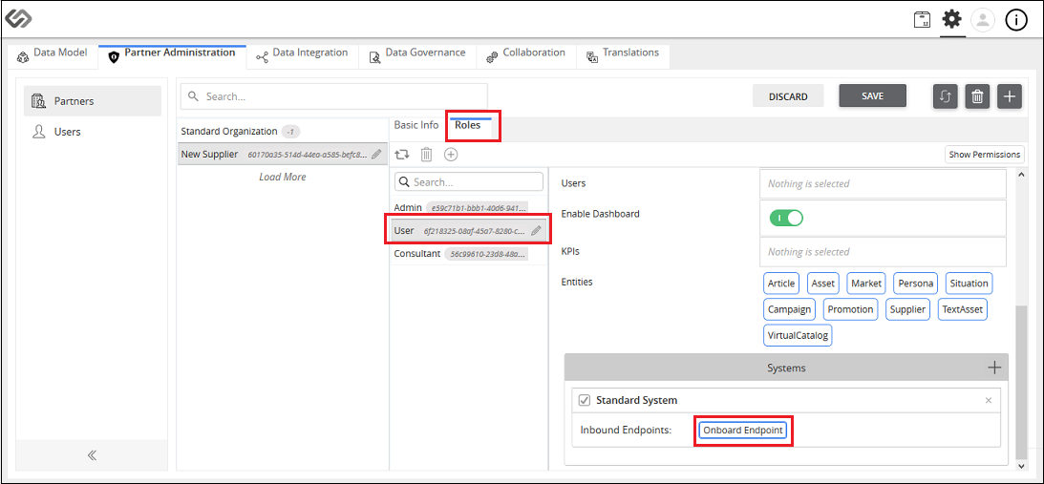
Task: Open the user profile avatar
Action: [983, 21]
